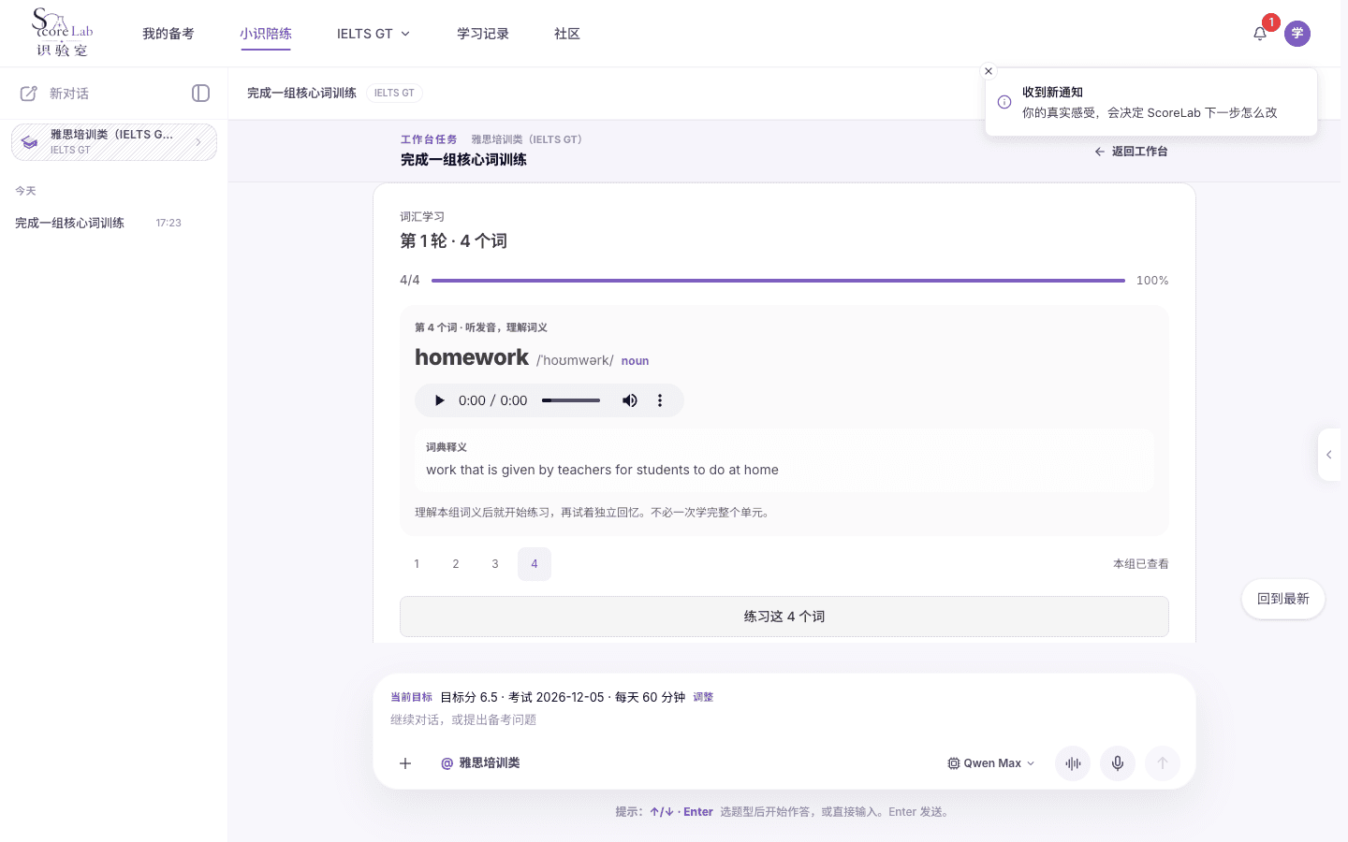Screen dimensions: 1348x842
Task: Go to word page 2
Action: click(456, 564)
